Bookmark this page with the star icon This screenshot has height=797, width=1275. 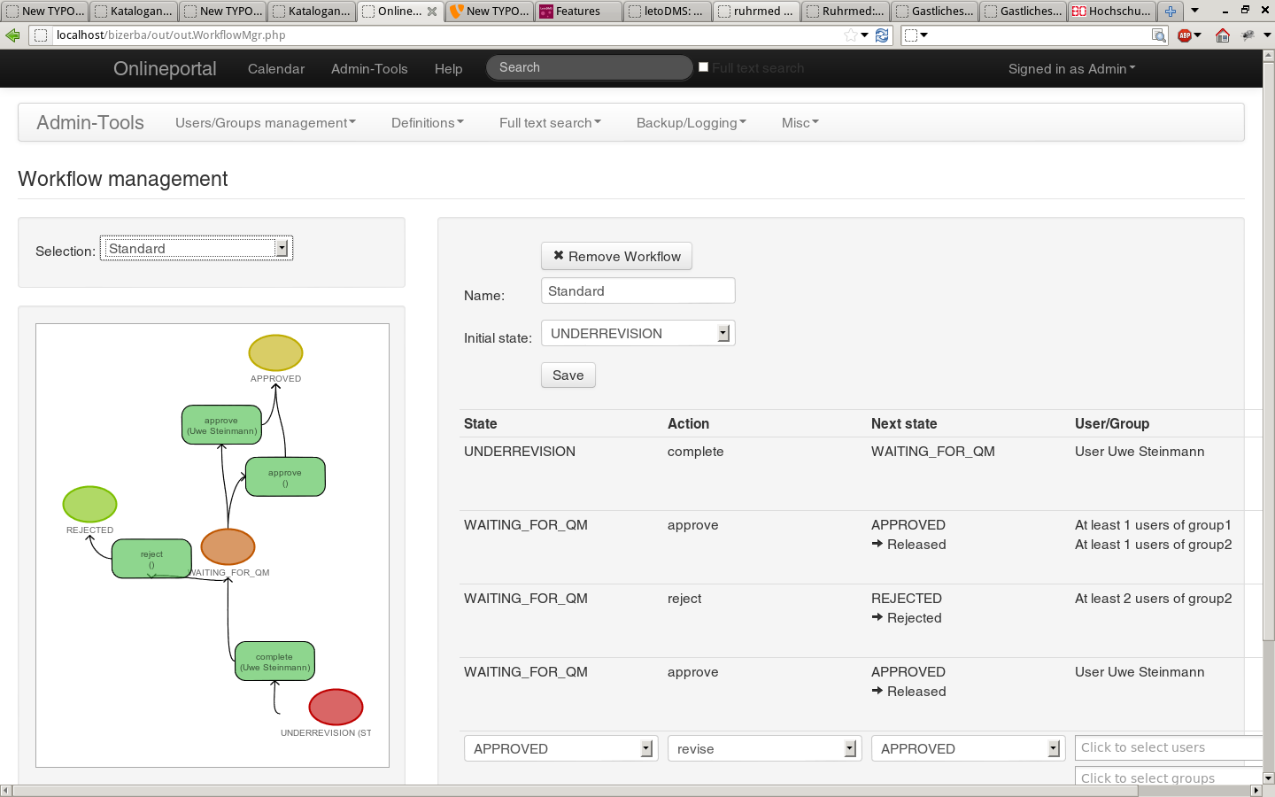click(x=850, y=35)
